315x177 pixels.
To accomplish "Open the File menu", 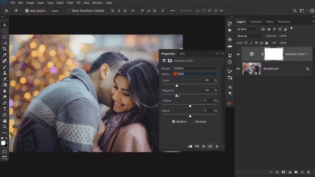I will tap(13, 3).
